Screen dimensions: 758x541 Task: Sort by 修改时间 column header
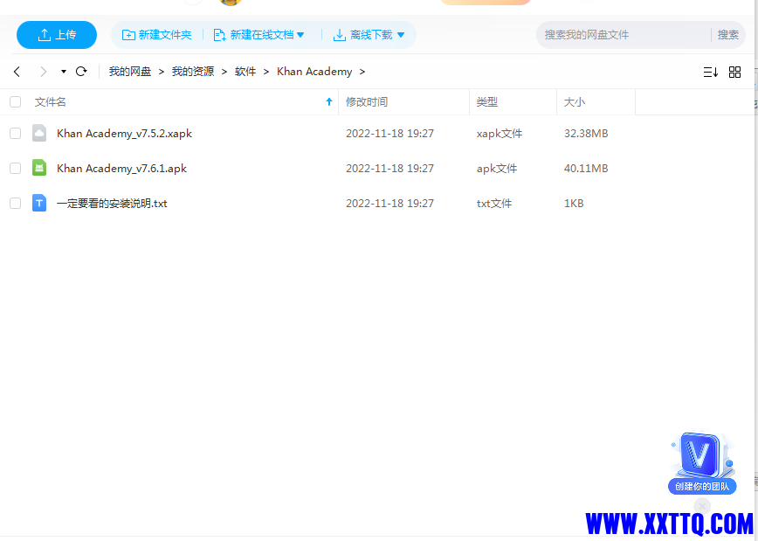367,102
